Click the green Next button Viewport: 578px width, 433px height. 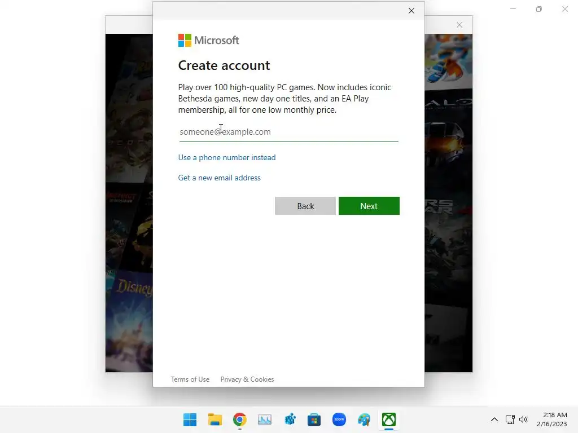(x=369, y=206)
